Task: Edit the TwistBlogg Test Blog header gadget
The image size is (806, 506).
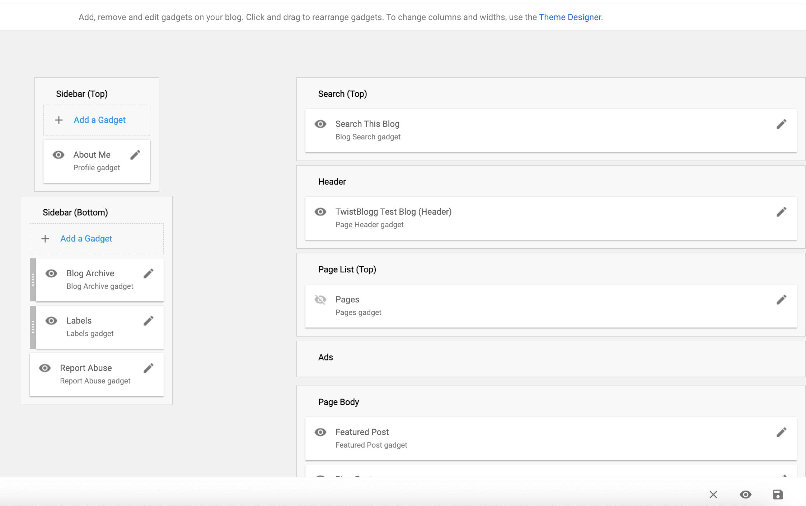Action: pyautogui.click(x=781, y=212)
